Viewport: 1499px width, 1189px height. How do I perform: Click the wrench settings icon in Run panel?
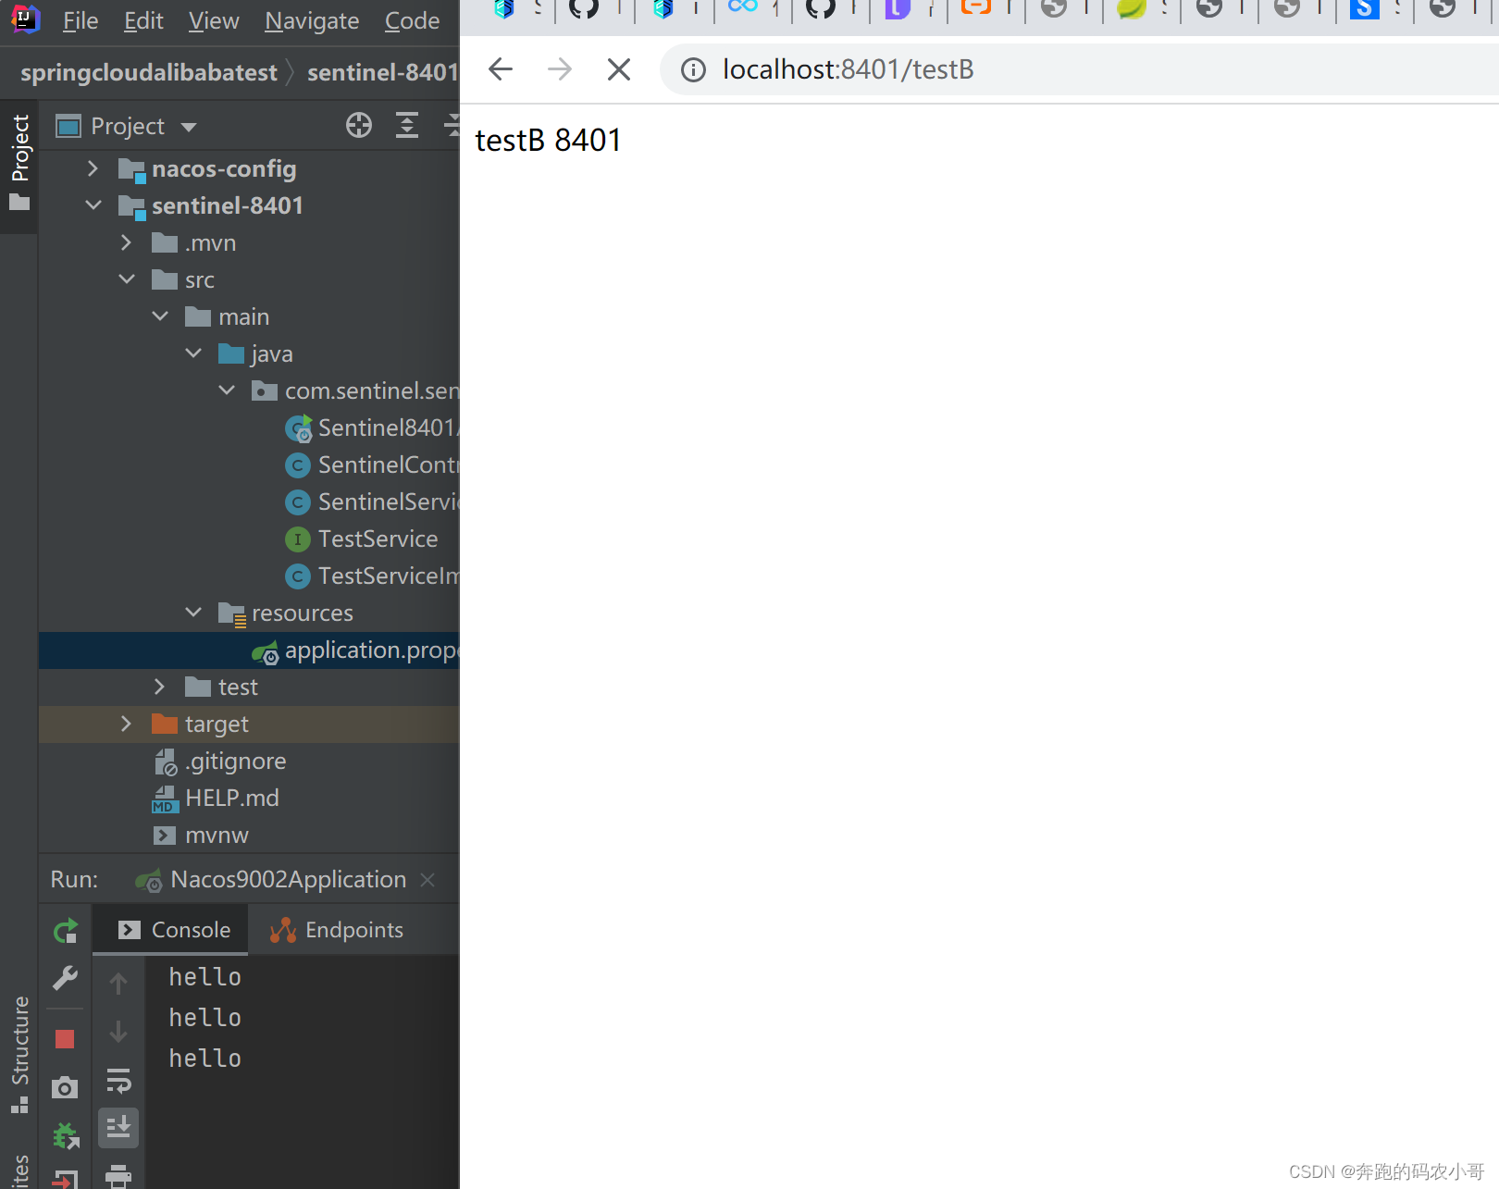click(x=66, y=978)
